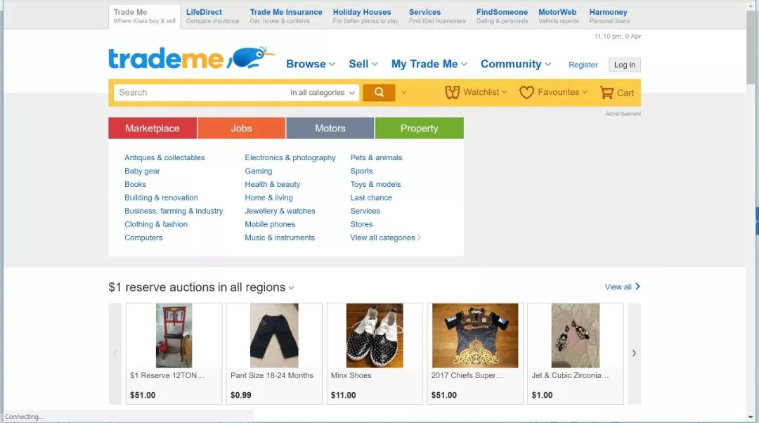Expand the 'all regions' chevron
This screenshot has height=423, width=759.
tap(292, 288)
